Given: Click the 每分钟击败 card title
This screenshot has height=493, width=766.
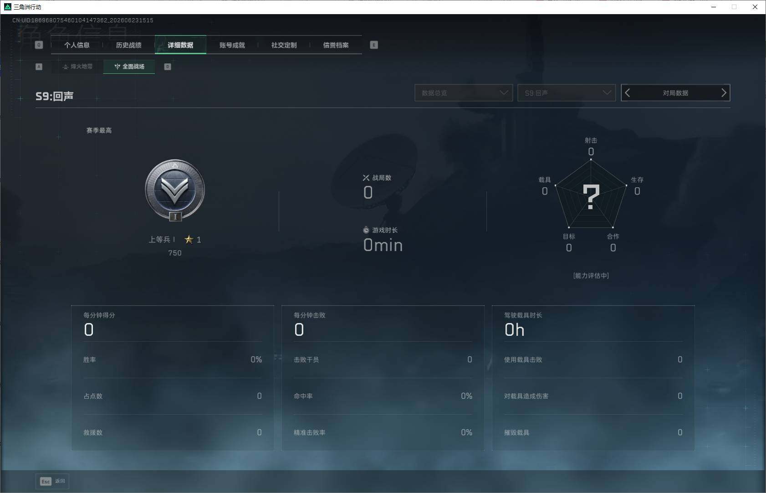Looking at the screenshot, I should [x=310, y=315].
